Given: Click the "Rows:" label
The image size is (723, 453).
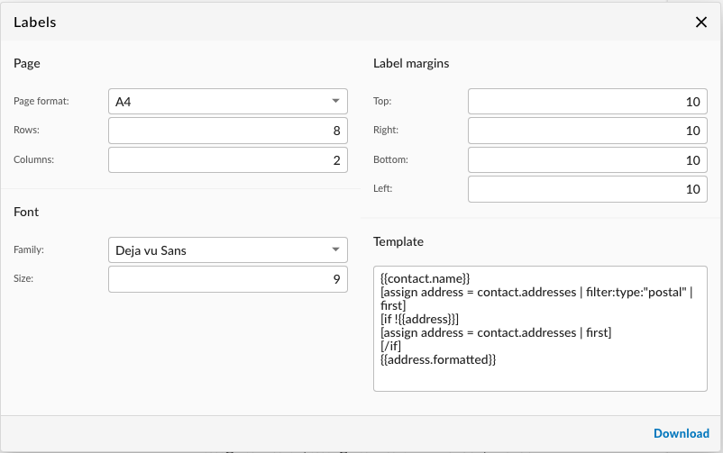Looking at the screenshot, I should pos(26,130).
